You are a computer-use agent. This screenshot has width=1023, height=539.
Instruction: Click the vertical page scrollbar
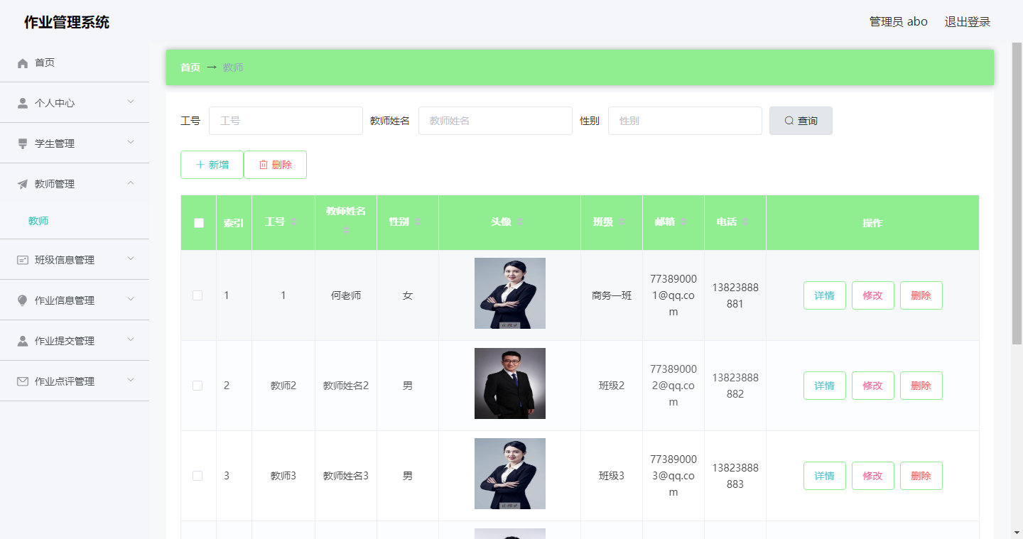tap(1017, 193)
